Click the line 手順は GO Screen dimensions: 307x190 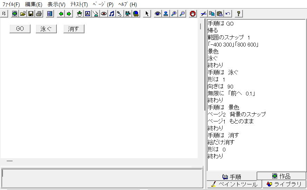(x=220, y=24)
